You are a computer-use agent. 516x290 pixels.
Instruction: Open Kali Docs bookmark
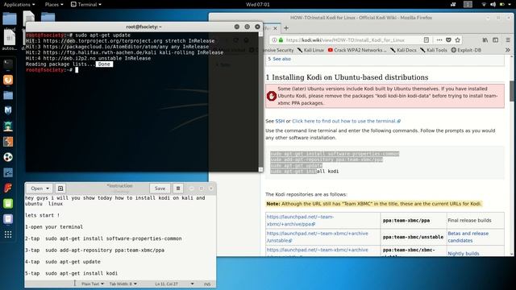coord(403,50)
